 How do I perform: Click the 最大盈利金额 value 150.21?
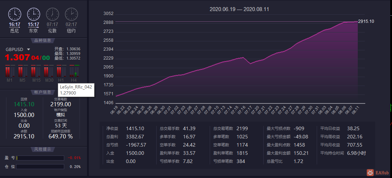tap(301, 153)
